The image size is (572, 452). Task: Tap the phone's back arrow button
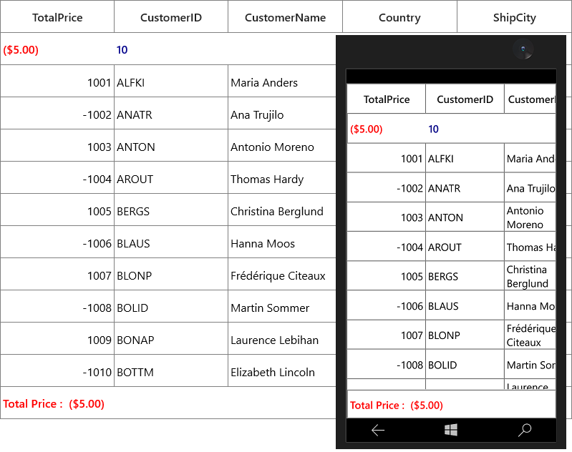(378, 430)
